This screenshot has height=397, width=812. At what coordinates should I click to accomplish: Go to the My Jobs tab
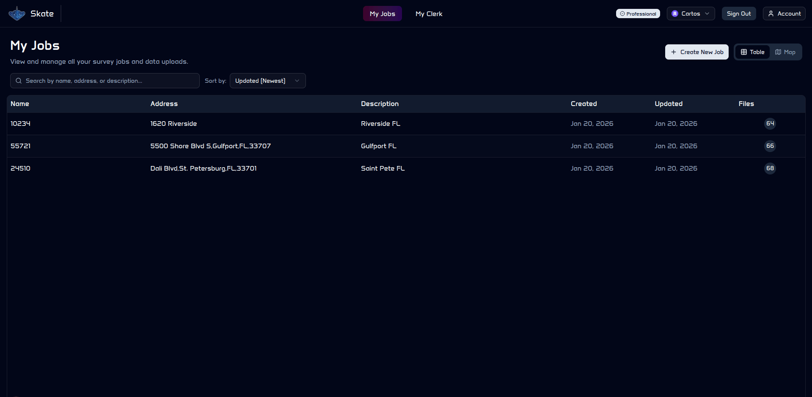coord(382,14)
